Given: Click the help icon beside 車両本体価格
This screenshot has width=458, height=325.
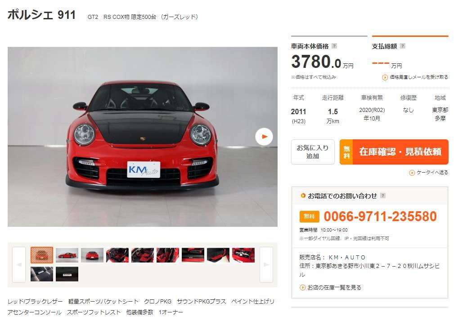Looking at the screenshot, I should coord(334,46).
